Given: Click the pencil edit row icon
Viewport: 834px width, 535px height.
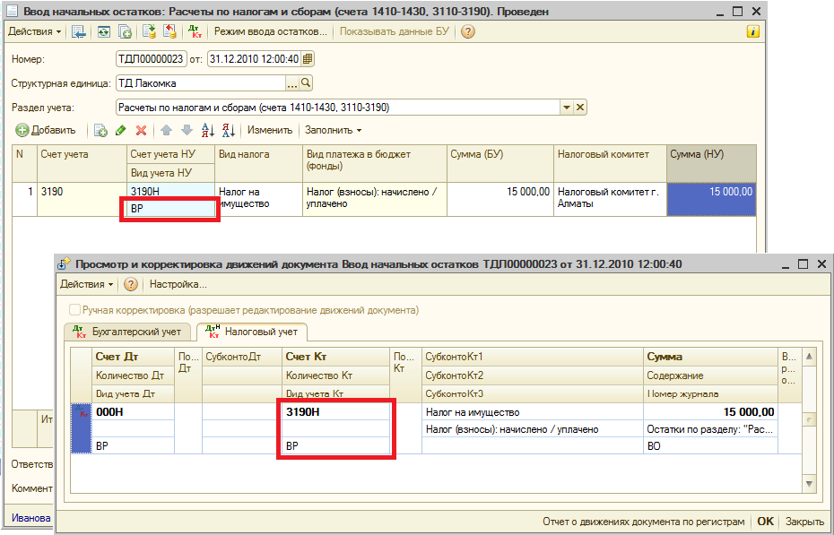Looking at the screenshot, I should pyautogui.click(x=121, y=130).
